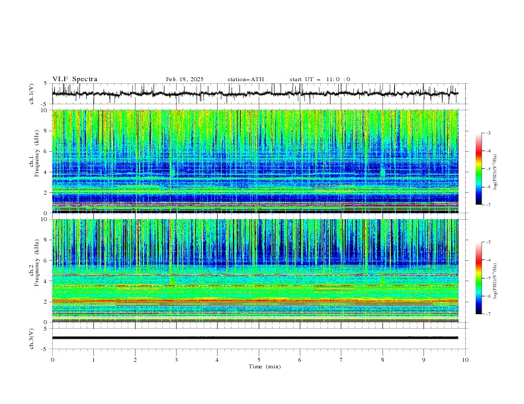Click the "VLF Spectra" title text
The image size is (524, 404).
[75, 79]
